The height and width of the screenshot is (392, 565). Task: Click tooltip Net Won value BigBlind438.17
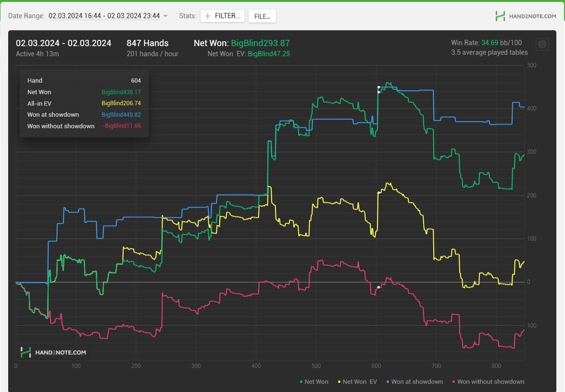coord(121,92)
